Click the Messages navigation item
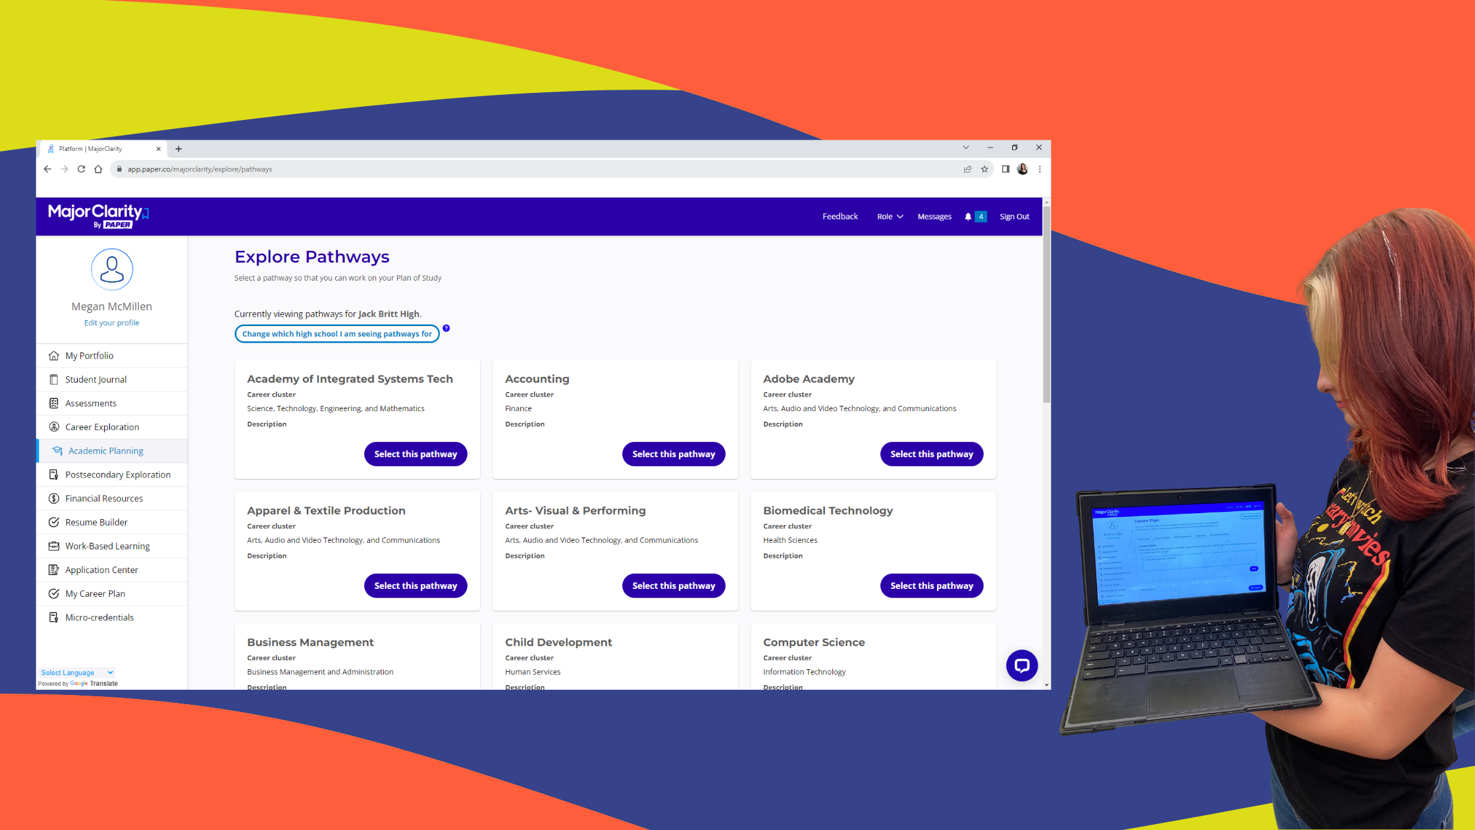 [x=934, y=216]
